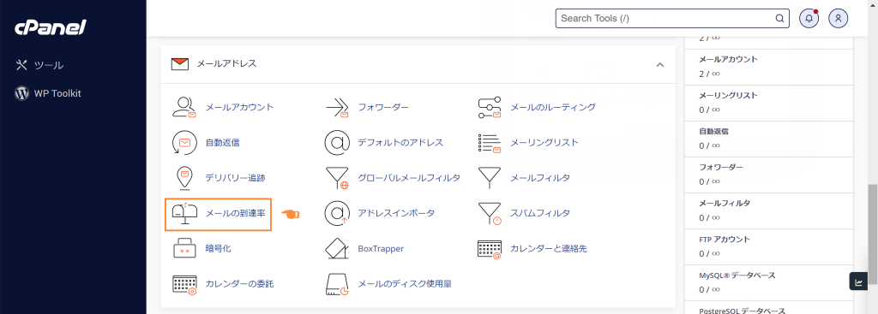
Task: Click FTP アカウント statistic label
Action: [725, 239]
